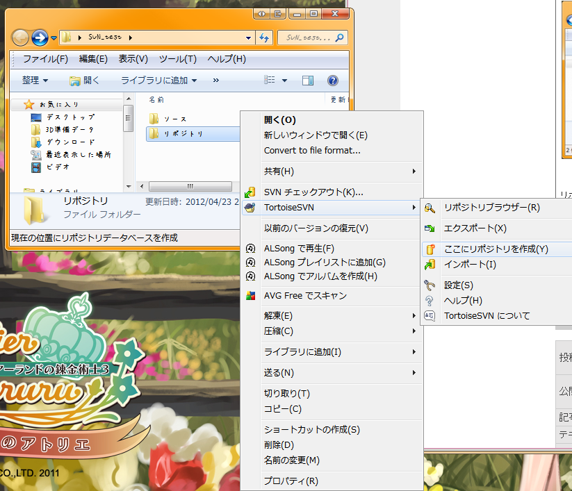This screenshot has height=491, width=572.
Task: Click the TortoiseSVN turtle icon
Action: (250, 208)
